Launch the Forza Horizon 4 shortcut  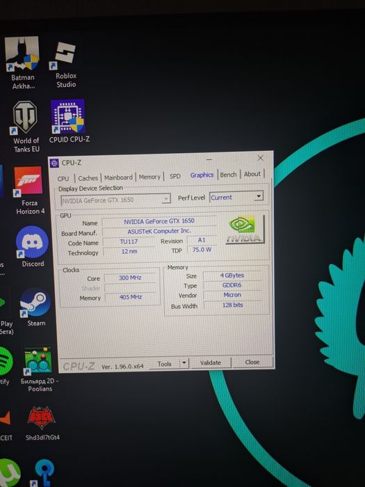pyautogui.click(x=29, y=191)
